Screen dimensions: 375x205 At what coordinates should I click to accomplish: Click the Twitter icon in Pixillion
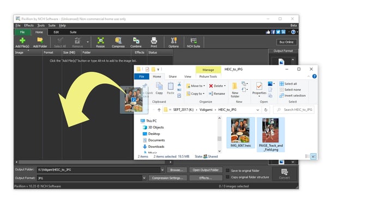point(278,32)
